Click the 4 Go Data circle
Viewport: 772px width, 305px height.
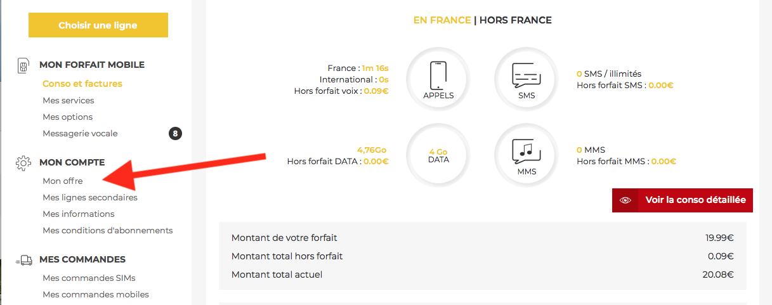(438, 155)
